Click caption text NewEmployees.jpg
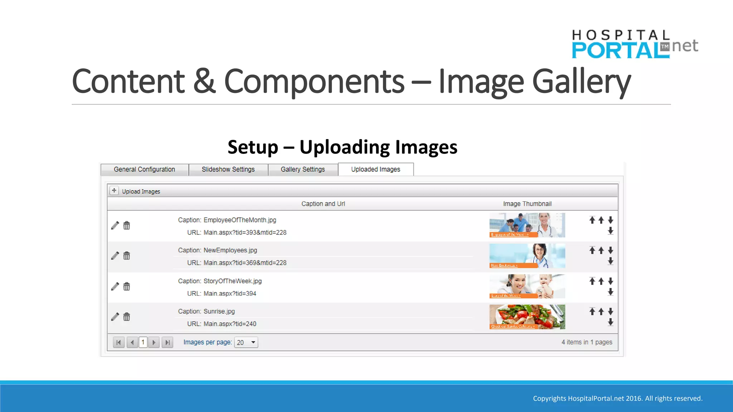This screenshot has width=733, height=412. [x=230, y=250]
